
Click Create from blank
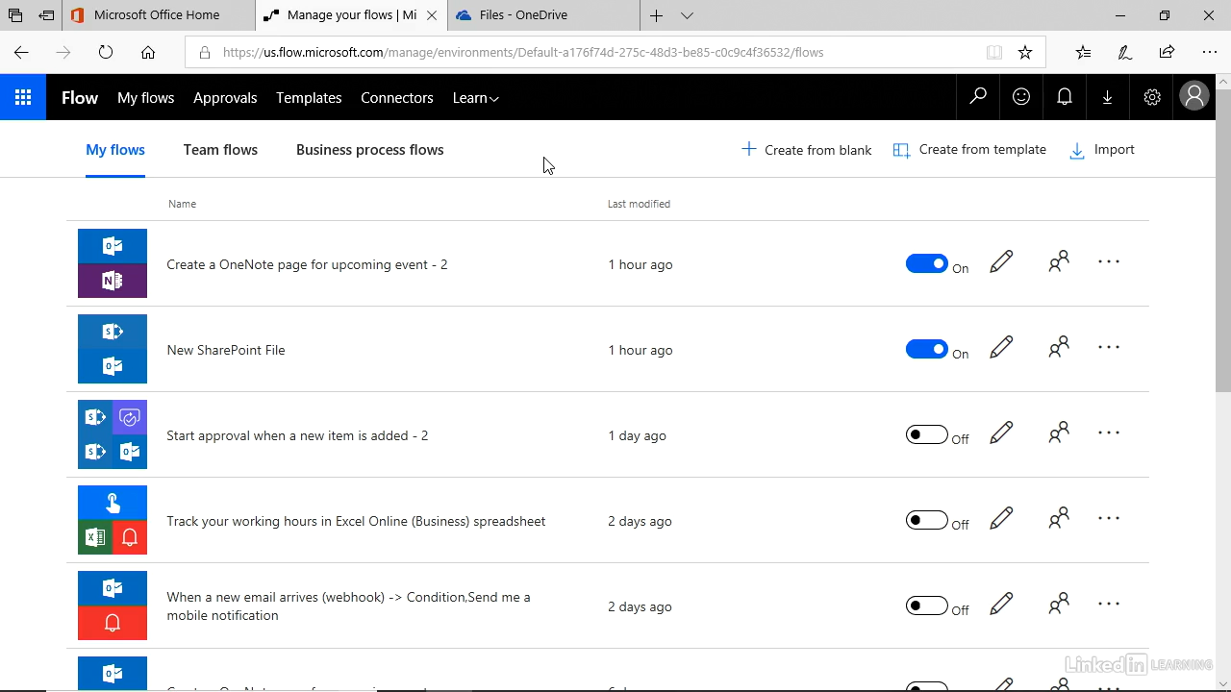[807, 150]
